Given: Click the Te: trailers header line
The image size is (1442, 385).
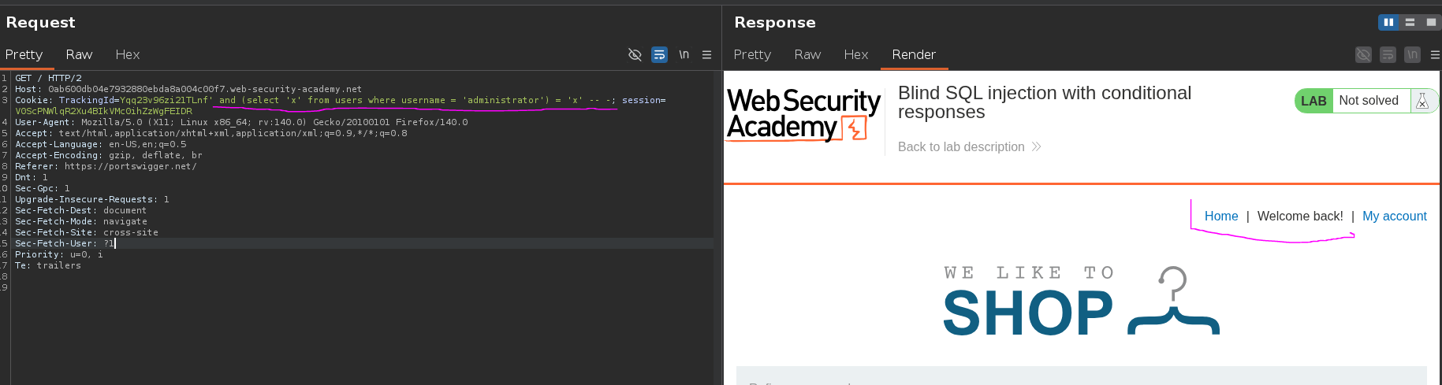Looking at the screenshot, I should [48, 265].
